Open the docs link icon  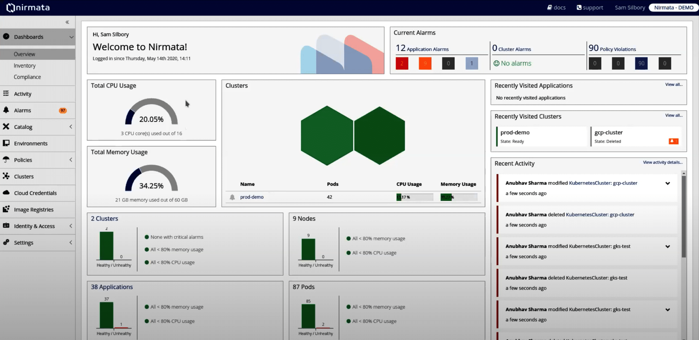[550, 7]
